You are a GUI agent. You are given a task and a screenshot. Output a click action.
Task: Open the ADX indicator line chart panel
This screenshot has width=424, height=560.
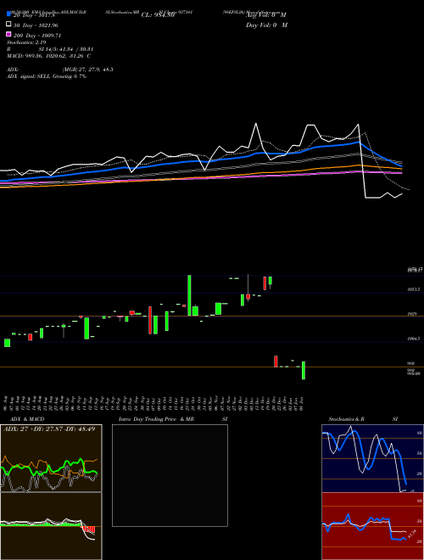tap(51, 458)
